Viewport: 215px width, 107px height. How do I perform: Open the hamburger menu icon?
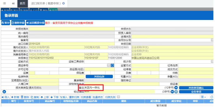(5, 4)
